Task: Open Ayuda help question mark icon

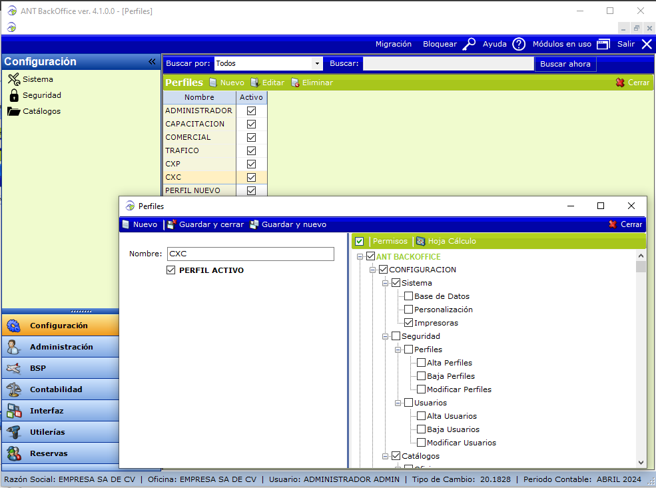Action: click(519, 44)
